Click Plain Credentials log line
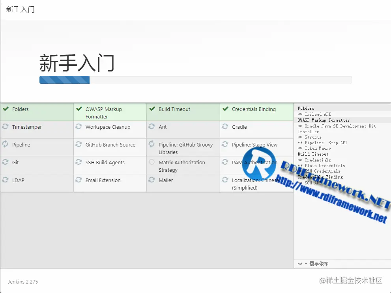391x293 pixels. pos(322,165)
